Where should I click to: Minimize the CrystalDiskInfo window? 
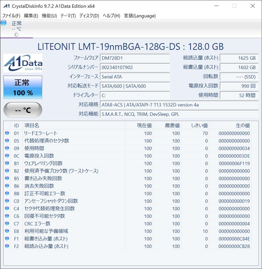point(217,6)
